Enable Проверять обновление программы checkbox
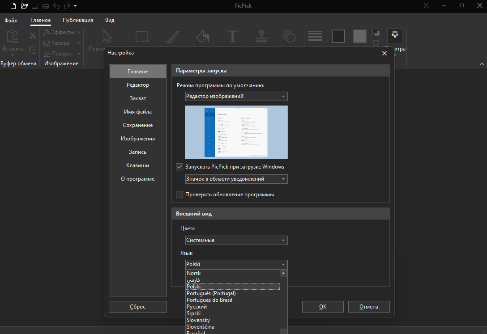Screen dimensions: 487x334 [x=179, y=194]
